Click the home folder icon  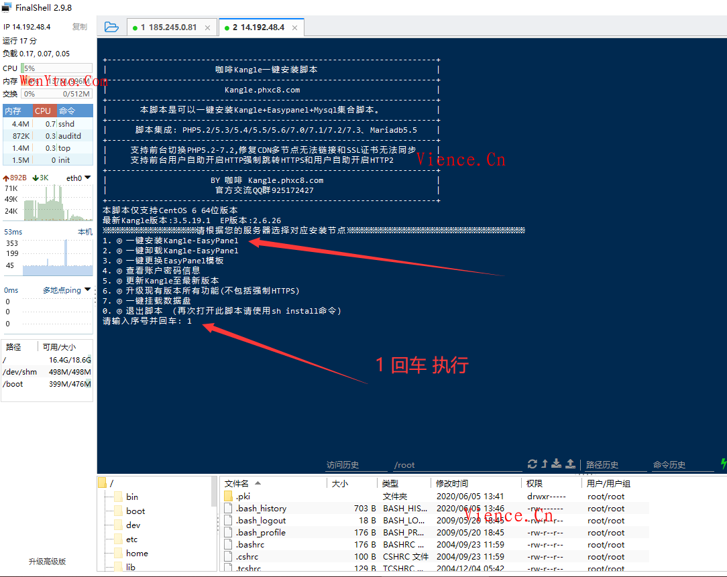coord(118,553)
